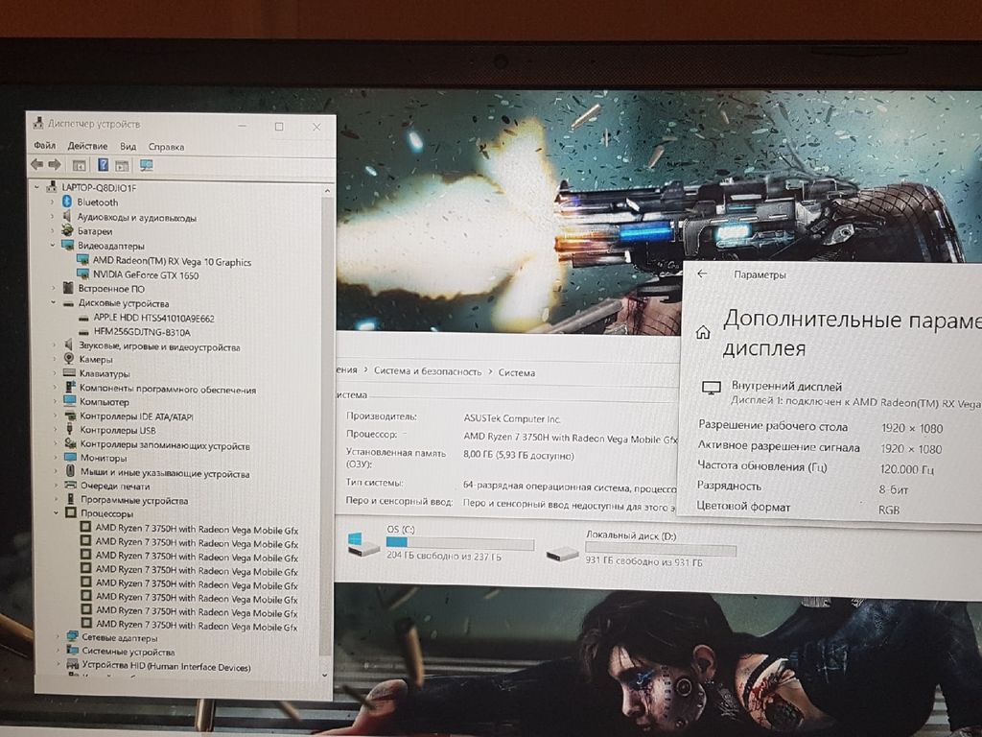Select the HFM256GDJTNG-8310A disk entry
The width and height of the screenshot is (982, 737).
tap(142, 332)
